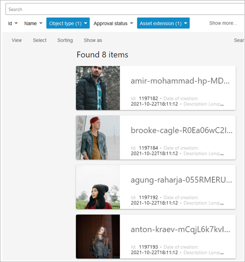Viewport: 245px width, 262px height.
Task: Open the agung-raharja-055RMERU... item title
Action: pyautogui.click(x=182, y=180)
